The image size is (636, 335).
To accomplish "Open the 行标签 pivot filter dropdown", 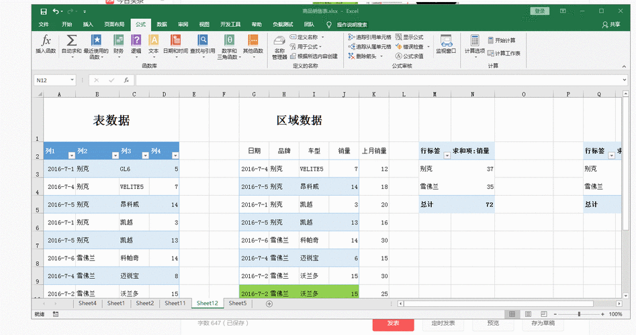I will pyautogui.click(x=447, y=154).
